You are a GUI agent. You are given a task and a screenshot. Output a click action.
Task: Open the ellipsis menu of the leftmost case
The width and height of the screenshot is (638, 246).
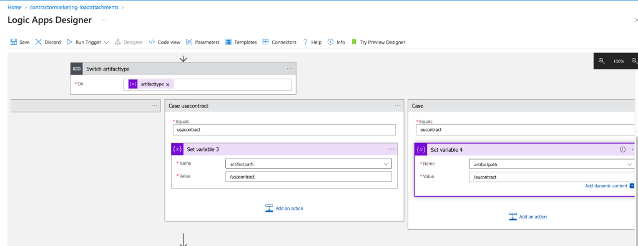pyautogui.click(x=154, y=106)
